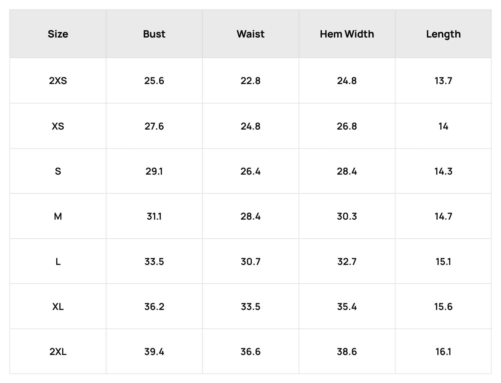501x383 pixels.
Task: Click hem width value 38.6 for 2XL
Action: [347, 352]
